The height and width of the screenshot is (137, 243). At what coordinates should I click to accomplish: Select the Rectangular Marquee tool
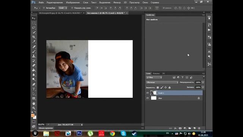pyautogui.click(x=34, y=23)
